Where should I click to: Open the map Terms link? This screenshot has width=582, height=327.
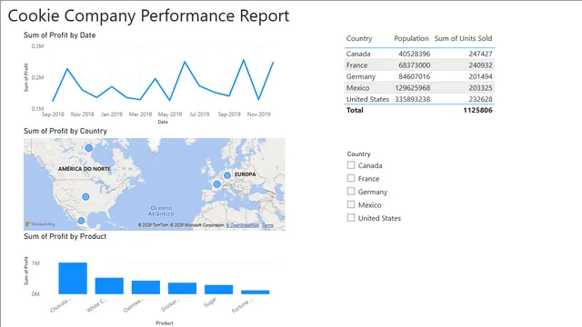[267, 225]
